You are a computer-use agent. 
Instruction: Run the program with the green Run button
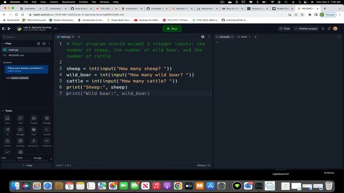tap(172, 28)
